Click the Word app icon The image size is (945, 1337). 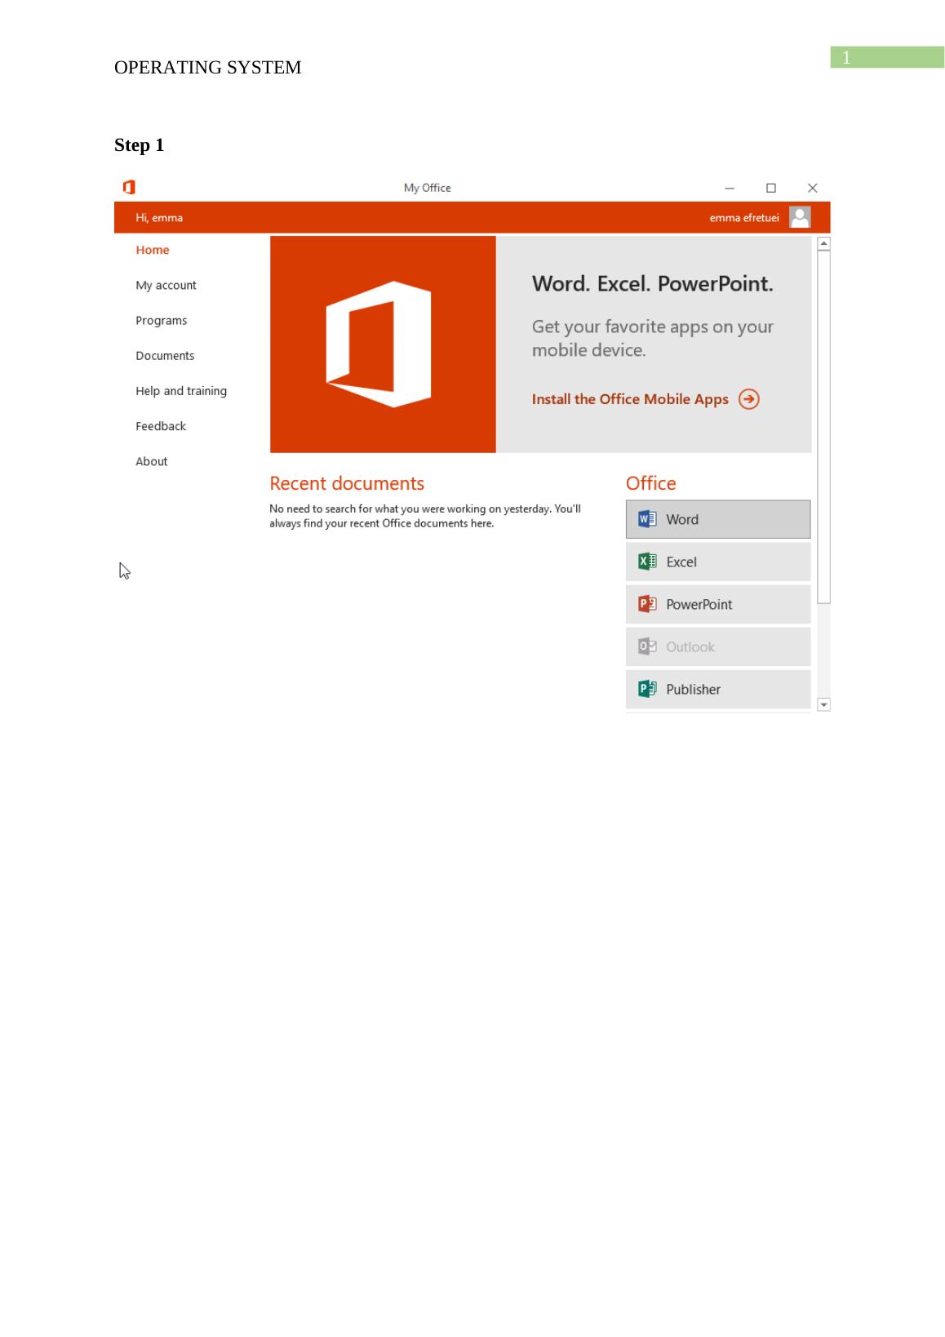[x=647, y=519]
